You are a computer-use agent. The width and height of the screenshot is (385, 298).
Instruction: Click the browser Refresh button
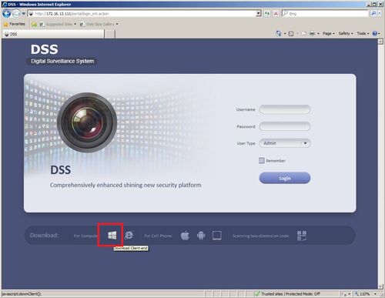point(267,14)
